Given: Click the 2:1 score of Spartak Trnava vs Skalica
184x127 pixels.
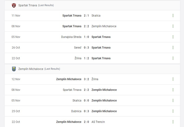Looking at the screenshot, I should click(x=86, y=16).
